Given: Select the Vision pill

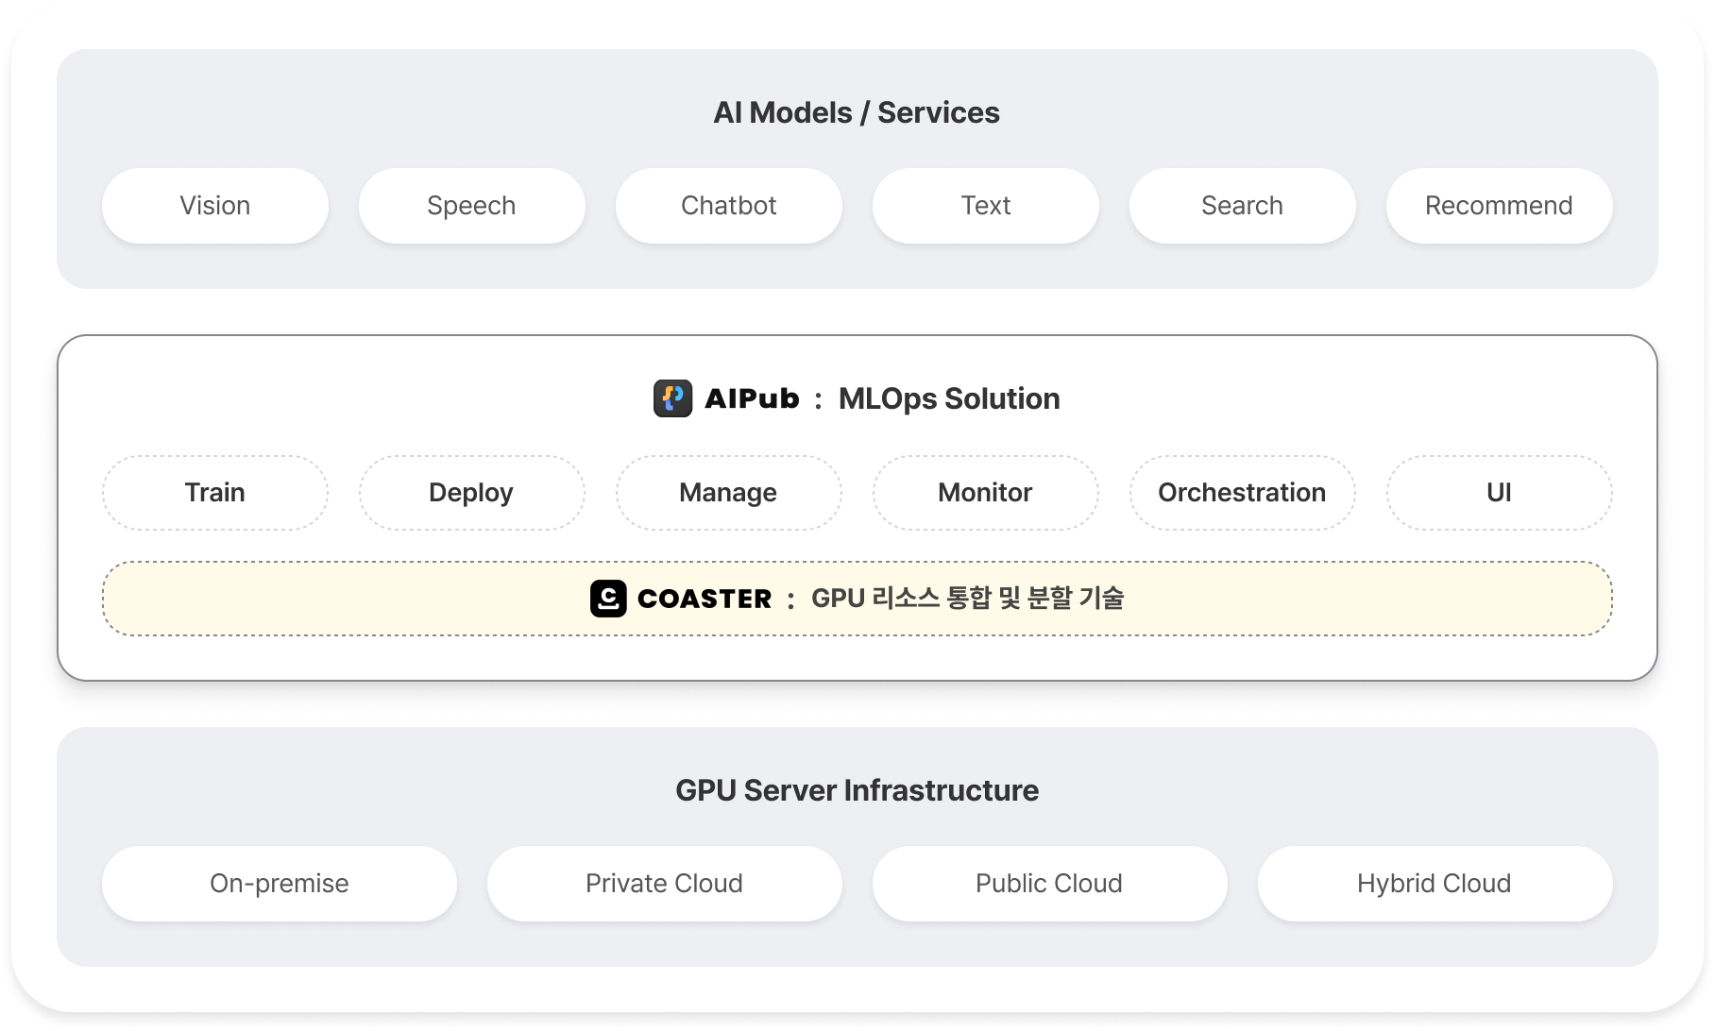Looking at the screenshot, I should [215, 206].
